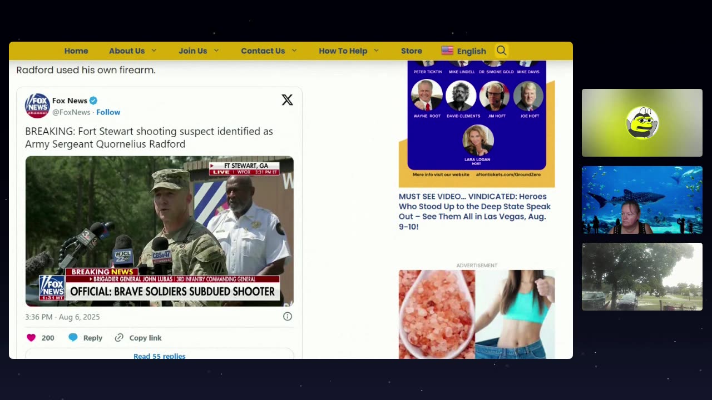Follow the Fox News account
712x400 pixels.
pos(108,112)
